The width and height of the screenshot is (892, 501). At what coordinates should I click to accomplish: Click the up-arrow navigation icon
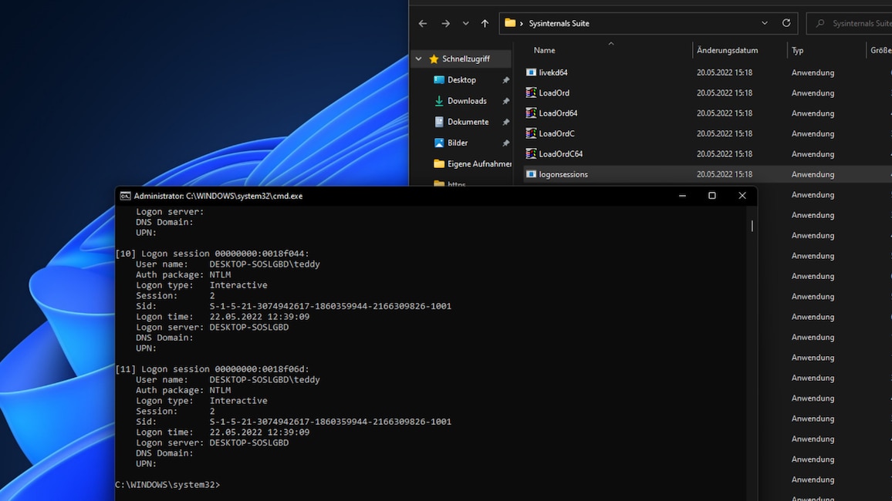coord(485,23)
